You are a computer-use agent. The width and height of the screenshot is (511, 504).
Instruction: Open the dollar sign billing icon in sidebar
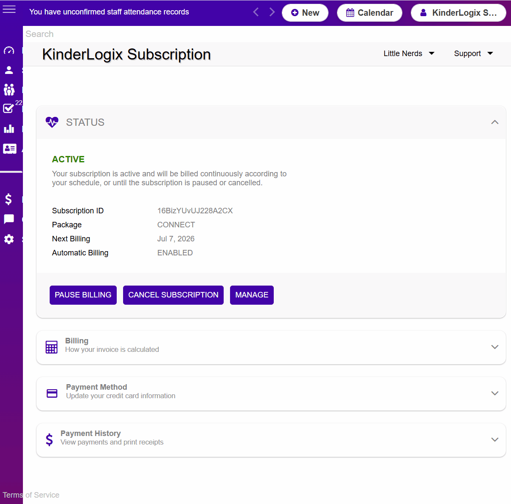[x=8, y=199]
